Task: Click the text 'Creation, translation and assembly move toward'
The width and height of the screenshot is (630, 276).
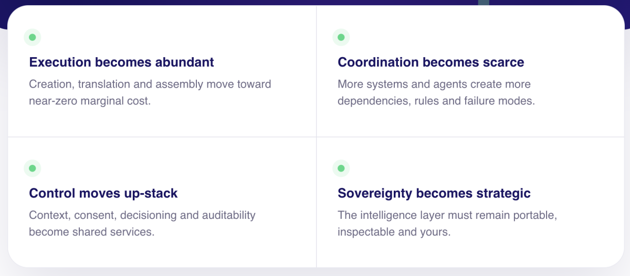Action: [150, 84]
